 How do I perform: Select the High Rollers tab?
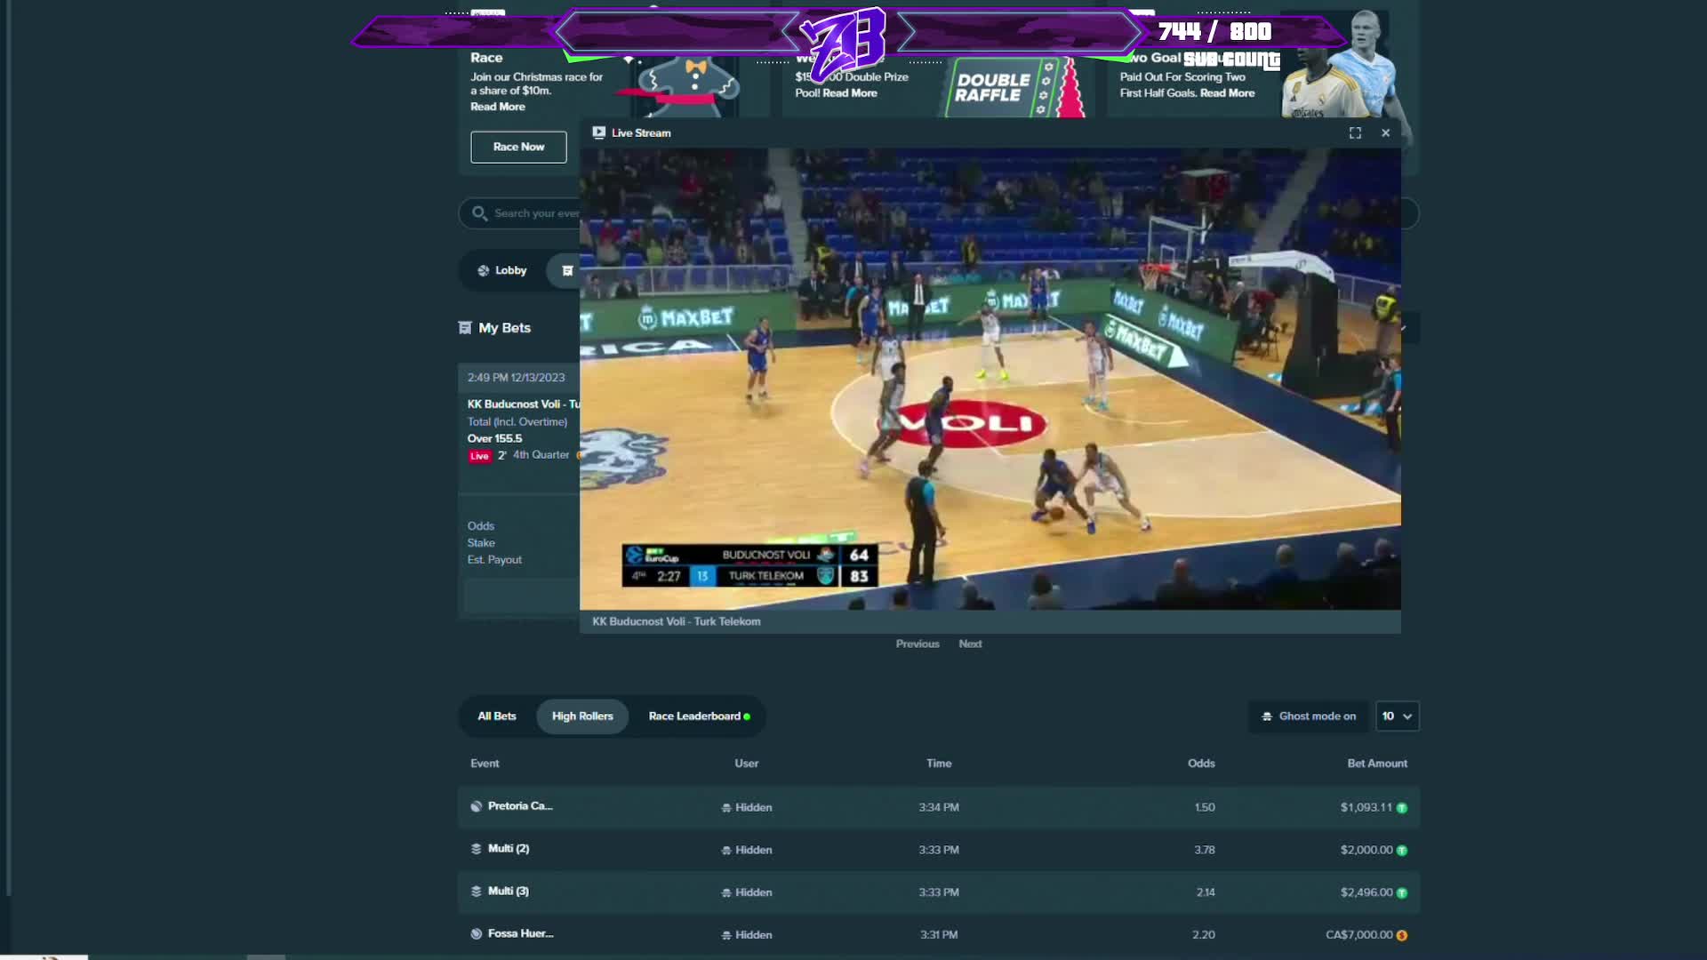(582, 716)
